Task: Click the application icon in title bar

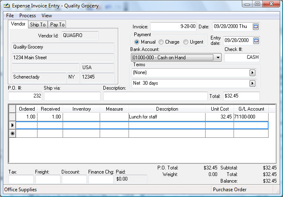Action: (7, 6)
